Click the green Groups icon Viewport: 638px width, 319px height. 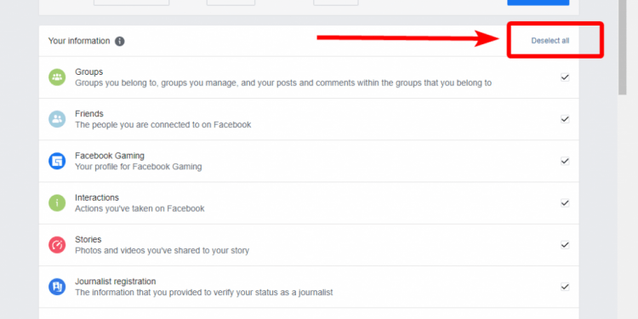tap(57, 77)
